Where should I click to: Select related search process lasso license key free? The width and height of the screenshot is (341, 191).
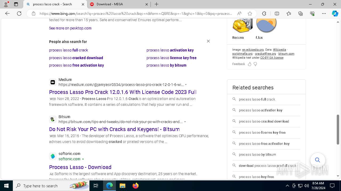266,133
